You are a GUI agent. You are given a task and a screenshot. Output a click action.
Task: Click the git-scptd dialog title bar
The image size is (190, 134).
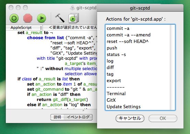140,8
